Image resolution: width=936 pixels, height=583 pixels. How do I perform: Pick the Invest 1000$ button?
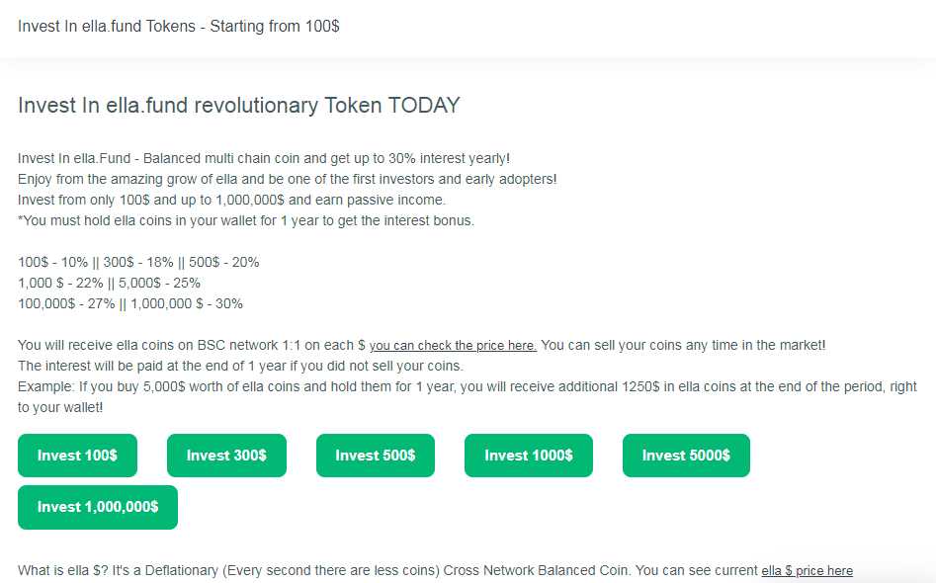pyautogui.click(x=529, y=456)
